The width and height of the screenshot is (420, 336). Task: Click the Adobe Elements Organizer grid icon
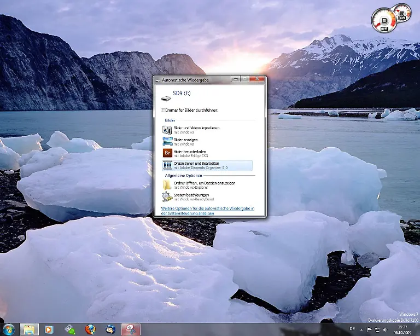167,165
